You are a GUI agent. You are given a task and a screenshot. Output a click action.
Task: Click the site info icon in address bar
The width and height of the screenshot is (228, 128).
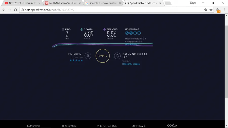coord(22,10)
